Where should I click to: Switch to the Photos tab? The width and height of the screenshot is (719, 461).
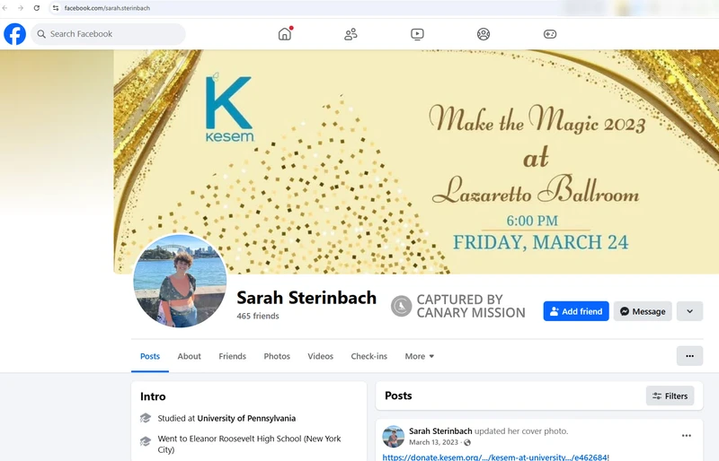coord(277,356)
